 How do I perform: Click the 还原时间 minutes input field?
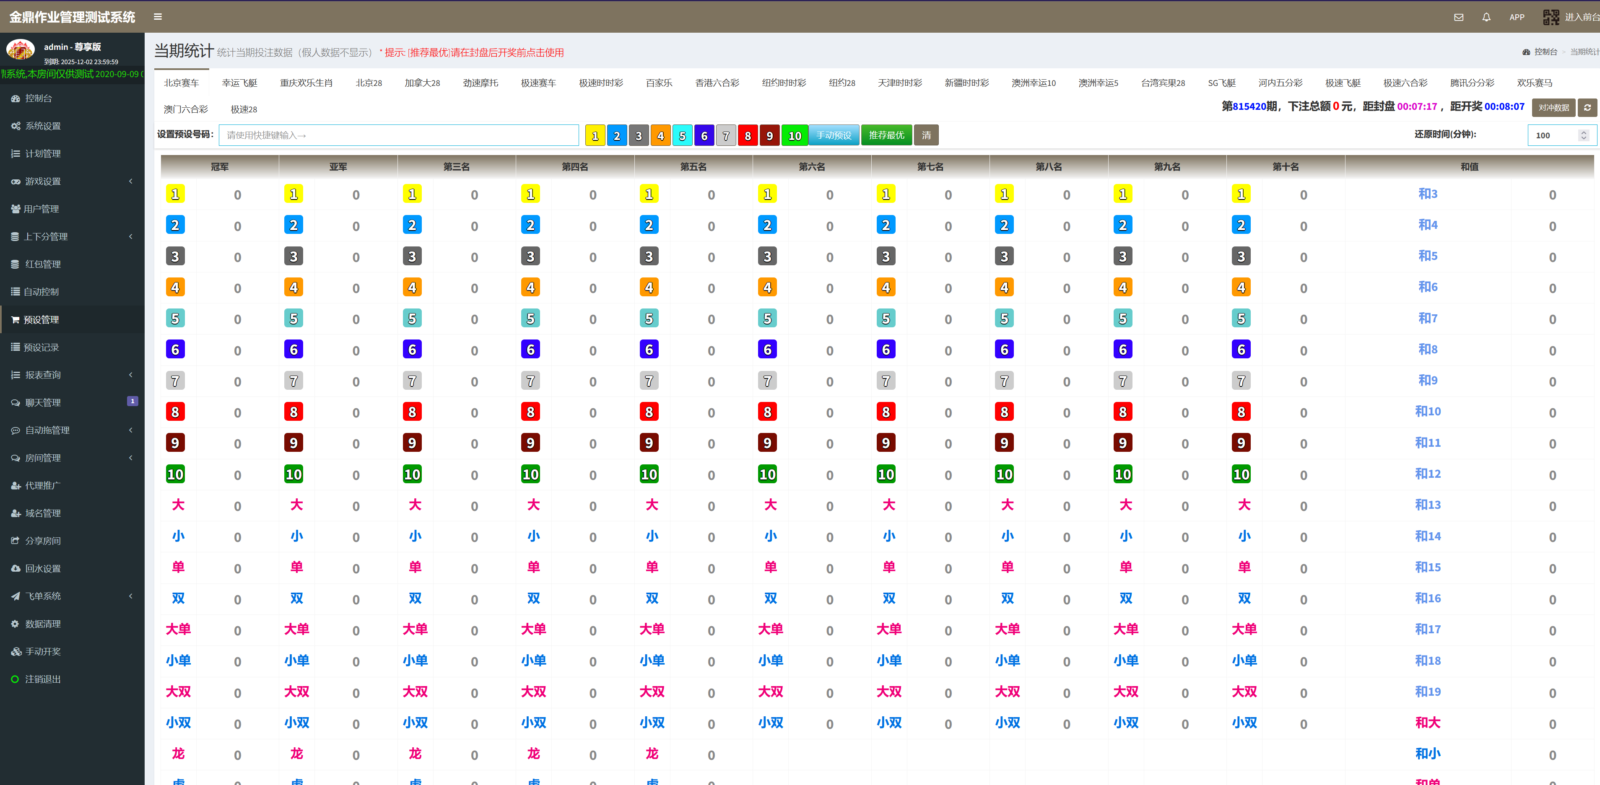coord(1561,135)
